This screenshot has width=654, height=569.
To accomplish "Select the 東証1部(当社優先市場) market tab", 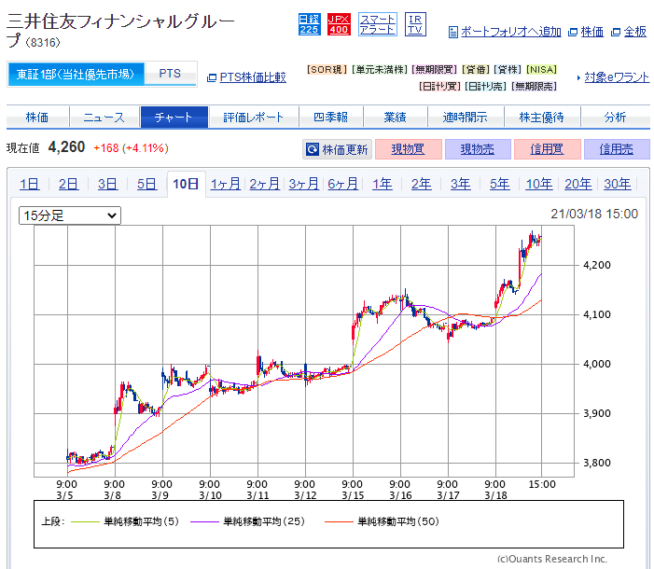I will [x=76, y=75].
